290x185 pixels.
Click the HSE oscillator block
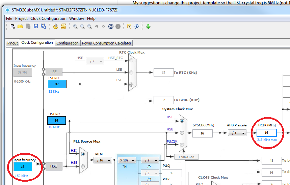[54, 166]
